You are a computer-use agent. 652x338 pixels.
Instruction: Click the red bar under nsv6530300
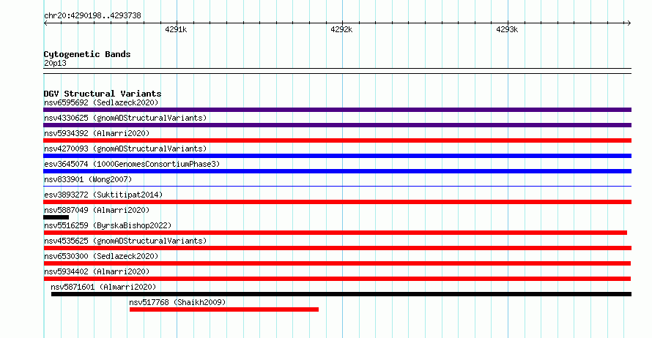click(337, 263)
